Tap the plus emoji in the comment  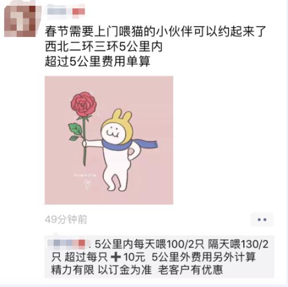click(x=115, y=257)
